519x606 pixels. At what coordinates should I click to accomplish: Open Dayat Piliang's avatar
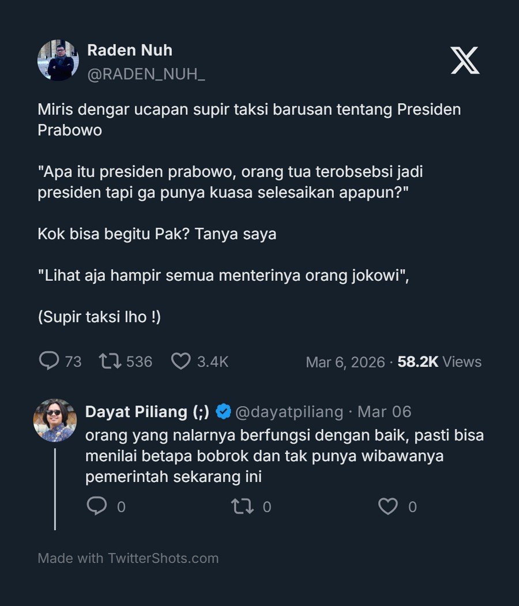click(55, 420)
